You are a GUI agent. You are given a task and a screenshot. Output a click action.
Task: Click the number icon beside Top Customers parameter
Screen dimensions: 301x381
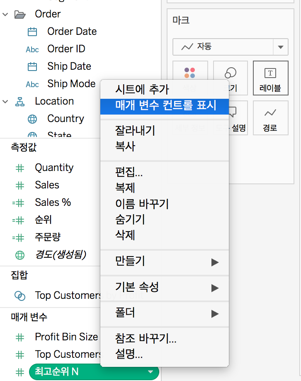tap(20, 355)
